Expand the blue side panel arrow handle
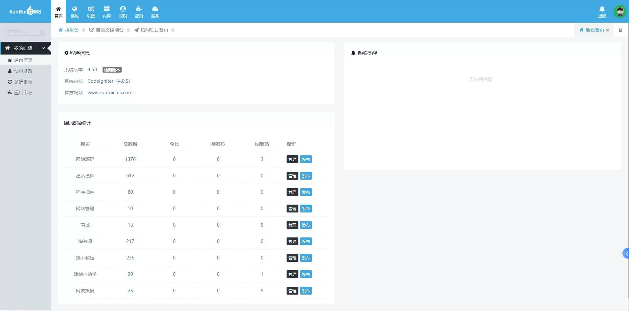 click(626, 253)
